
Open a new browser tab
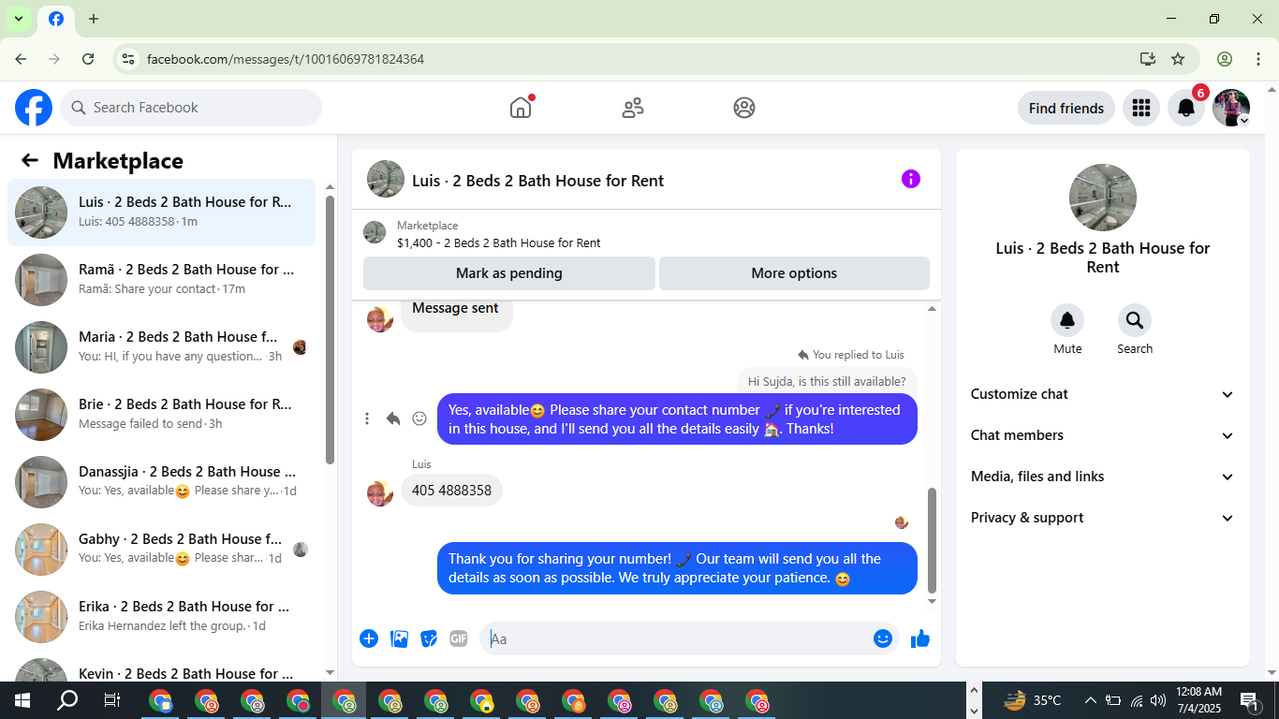click(x=94, y=19)
